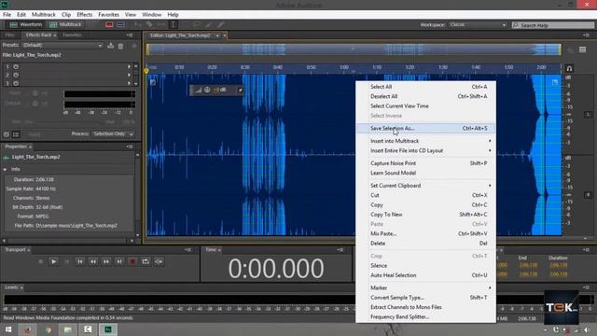Open the Windows Start button

[8, 329]
